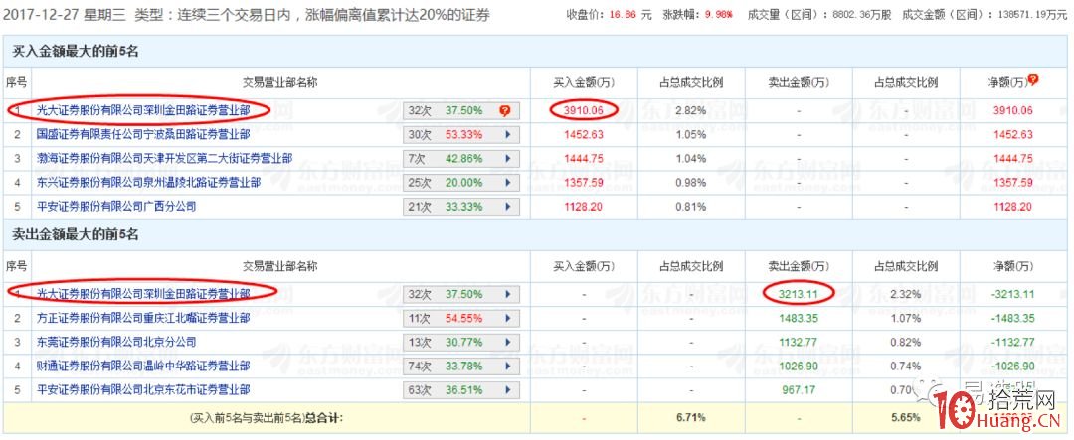This screenshot has width=1074, height=440.
Task: Expand arrow for 东兴证券泉州温陵北路 row
Action: (507, 183)
